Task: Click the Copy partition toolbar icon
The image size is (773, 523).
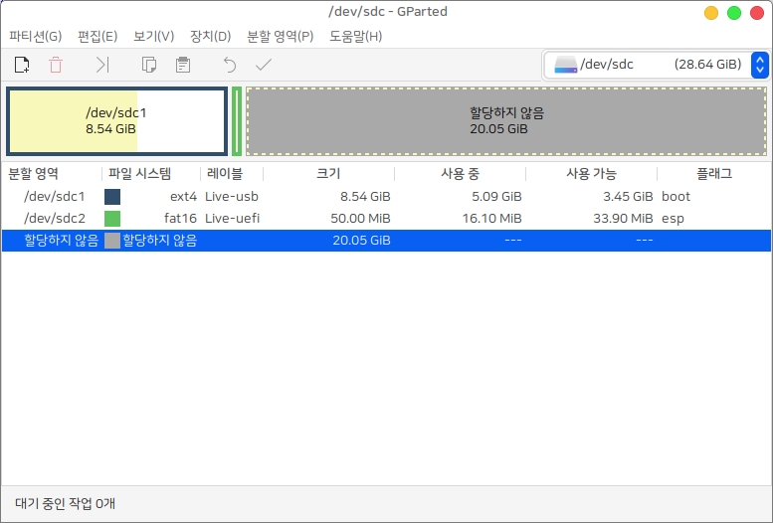Action: [x=149, y=66]
